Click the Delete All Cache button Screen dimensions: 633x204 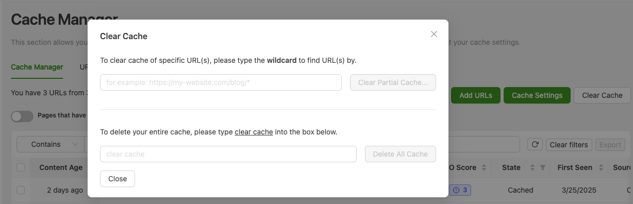(x=401, y=154)
